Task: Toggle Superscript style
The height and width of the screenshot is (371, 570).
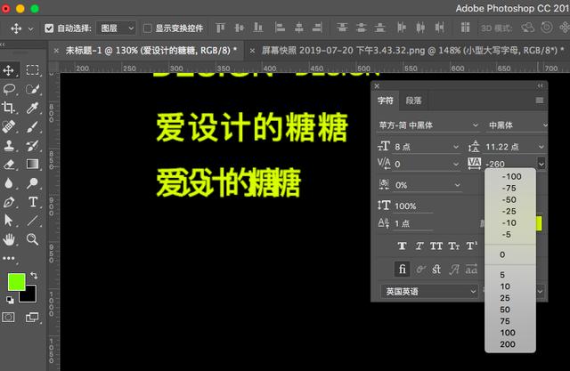Action: [x=471, y=246]
